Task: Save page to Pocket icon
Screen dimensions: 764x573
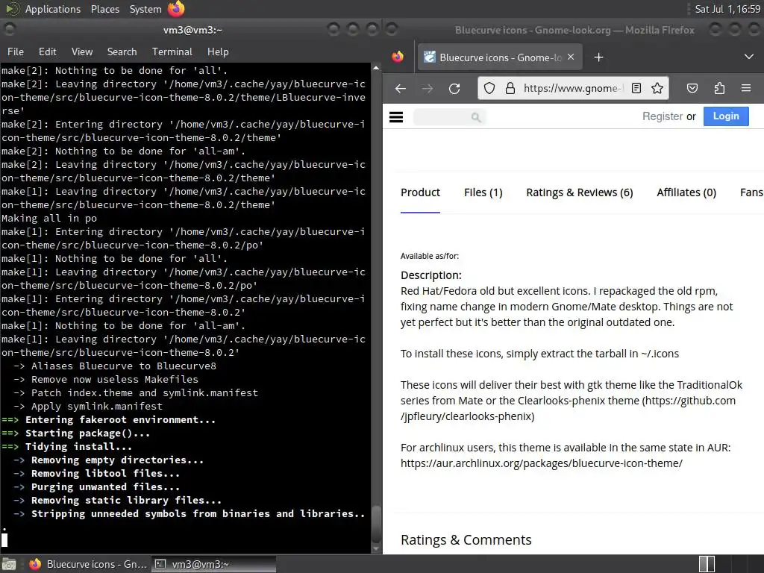Action: pos(692,88)
